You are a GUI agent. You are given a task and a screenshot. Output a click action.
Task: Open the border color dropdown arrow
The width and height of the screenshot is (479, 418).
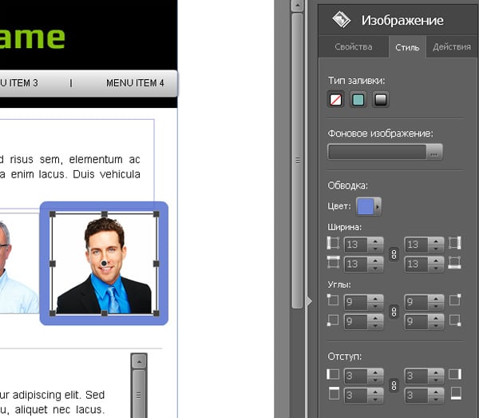[378, 206]
